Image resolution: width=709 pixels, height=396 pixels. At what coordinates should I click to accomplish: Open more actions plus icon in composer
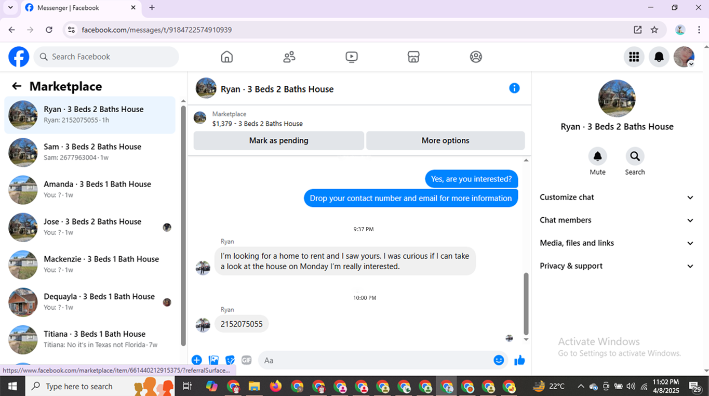coord(196,360)
